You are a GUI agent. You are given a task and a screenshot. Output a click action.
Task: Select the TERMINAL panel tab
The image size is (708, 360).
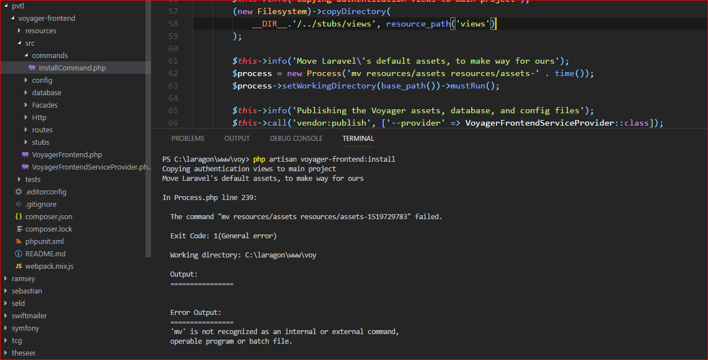pos(358,138)
